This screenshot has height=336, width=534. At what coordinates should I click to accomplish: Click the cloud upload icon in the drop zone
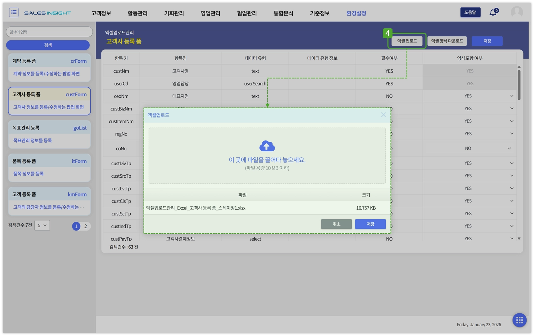267,146
